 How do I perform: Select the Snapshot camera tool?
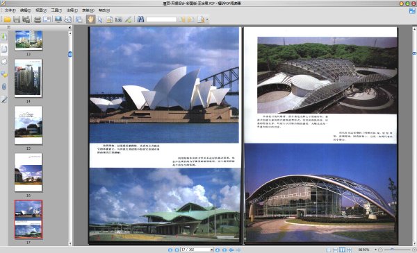pos(119,19)
